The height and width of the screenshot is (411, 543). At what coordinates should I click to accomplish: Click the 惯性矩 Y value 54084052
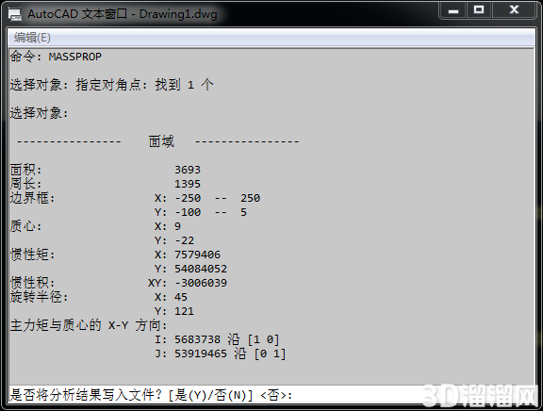[201, 269]
